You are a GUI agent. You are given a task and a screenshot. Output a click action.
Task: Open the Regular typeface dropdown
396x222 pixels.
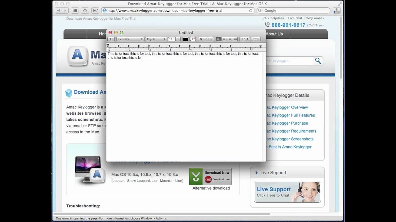pos(156,39)
